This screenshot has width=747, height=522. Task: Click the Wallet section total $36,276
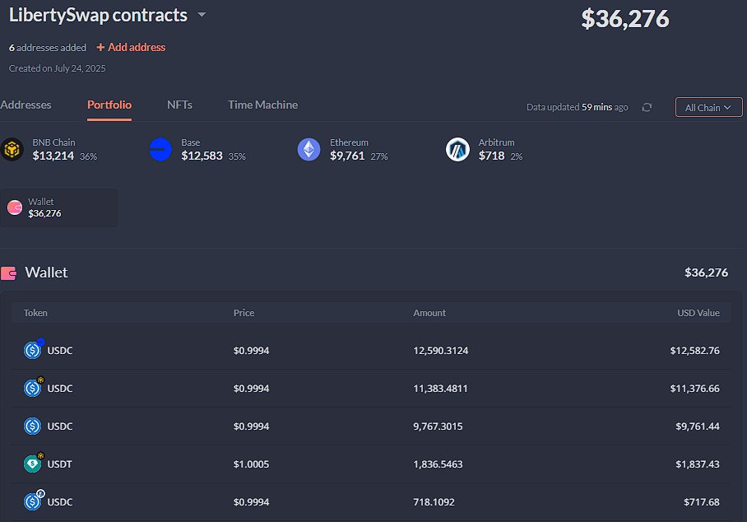coord(706,273)
